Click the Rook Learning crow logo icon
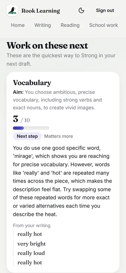Image resolution: width=126 pixels, height=273 pixels. click(x=12, y=11)
